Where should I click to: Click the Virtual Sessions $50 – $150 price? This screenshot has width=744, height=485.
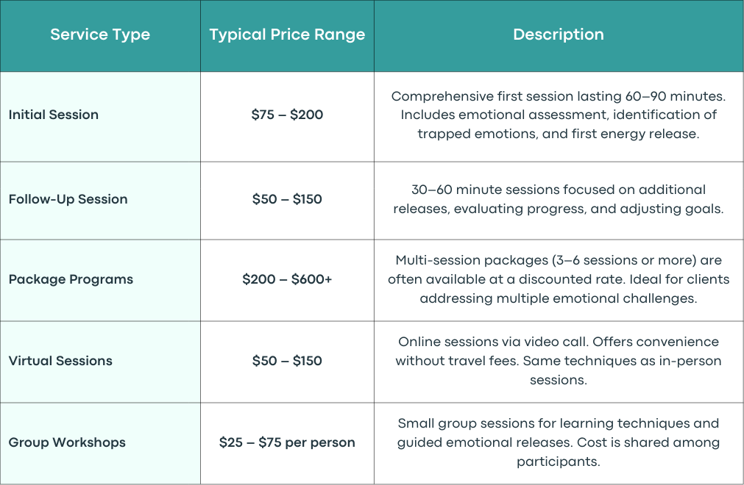click(287, 360)
